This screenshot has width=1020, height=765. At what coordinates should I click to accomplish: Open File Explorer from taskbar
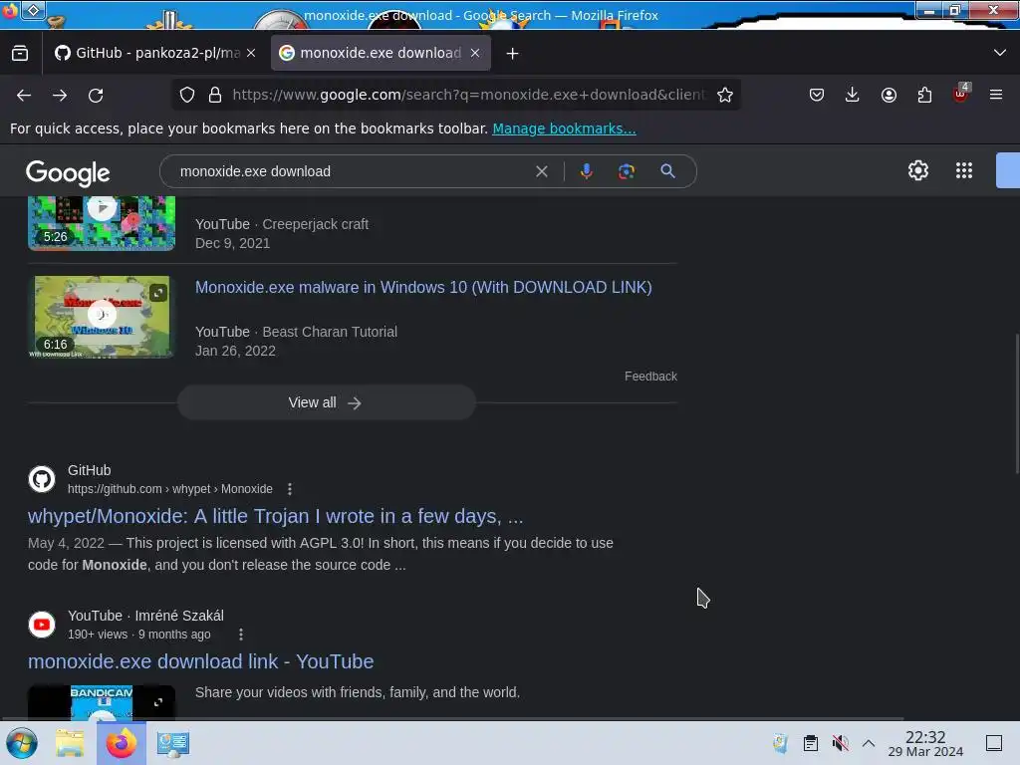point(70,743)
